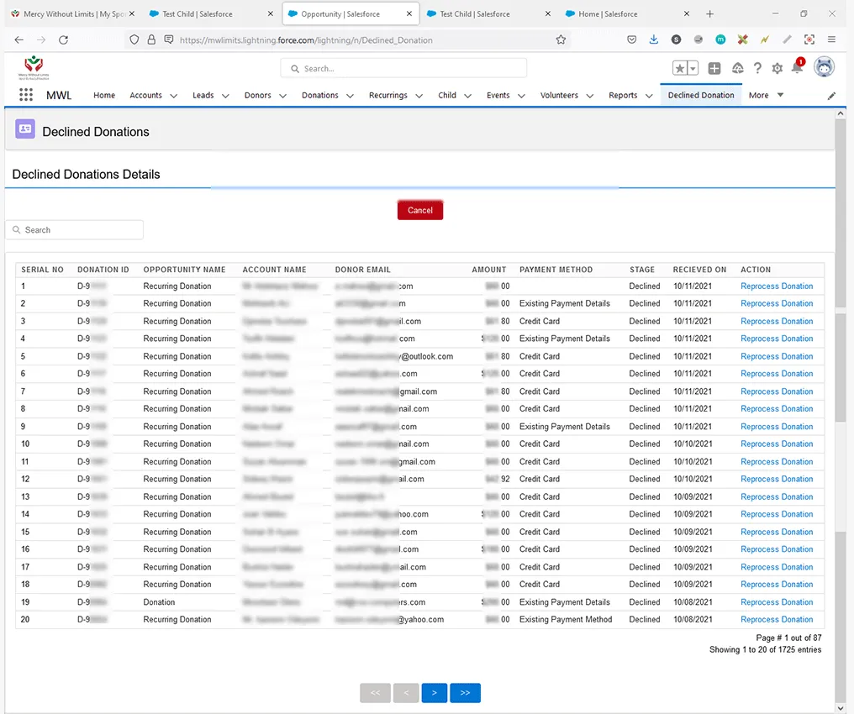Open Salesforce Favorites star icon

click(680, 68)
